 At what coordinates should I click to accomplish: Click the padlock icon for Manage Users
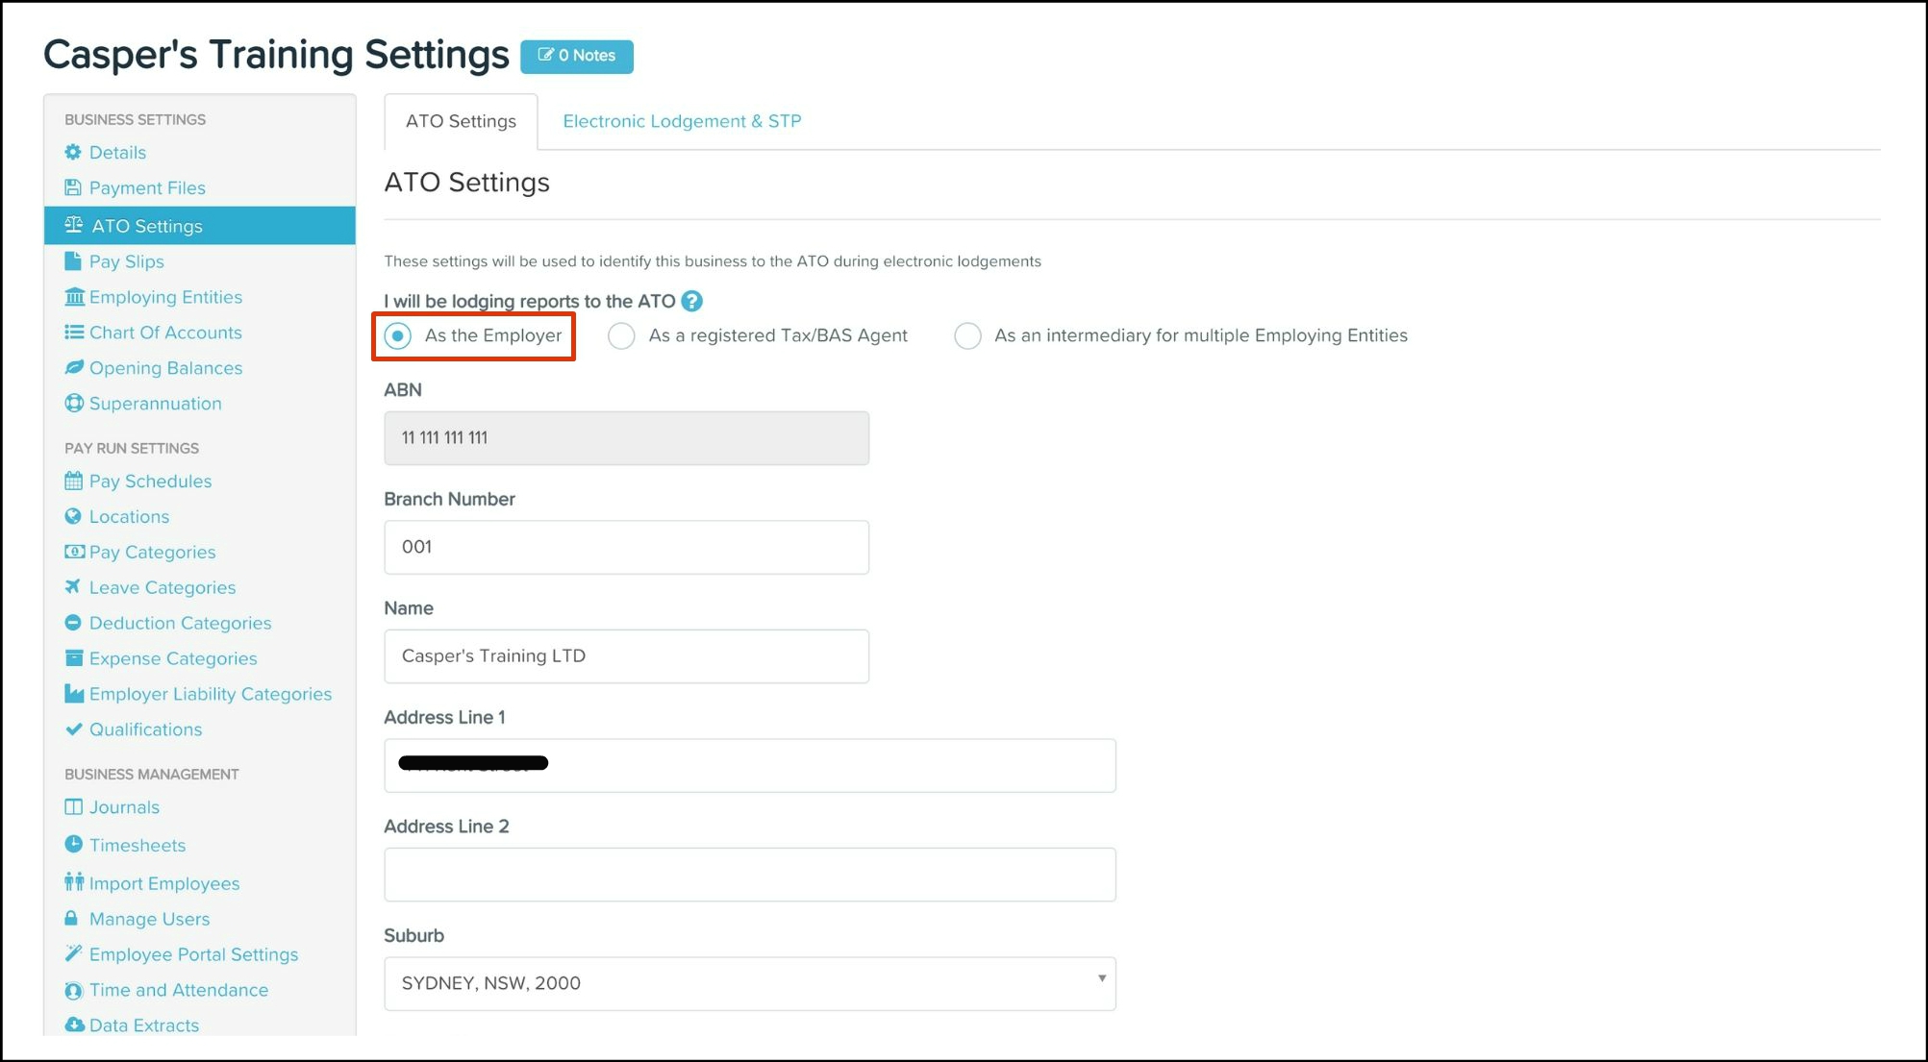coord(72,919)
